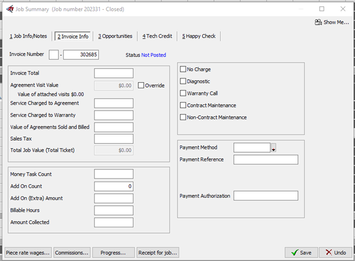Screen dimensions: 355x261
Task: Focus the Payment Reference field
Action: click(x=266, y=160)
